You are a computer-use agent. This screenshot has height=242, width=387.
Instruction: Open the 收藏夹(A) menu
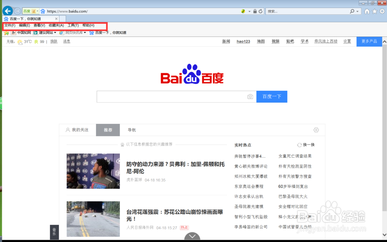click(56, 25)
